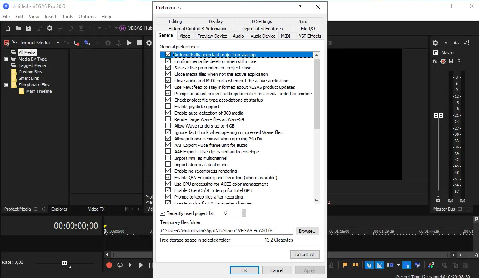Click the Temporary files folder path field
The width and height of the screenshot is (479, 278).
pyautogui.click(x=226, y=231)
